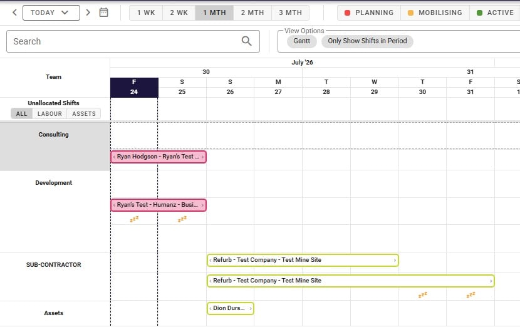Select the Monday 27 date header

(278, 88)
